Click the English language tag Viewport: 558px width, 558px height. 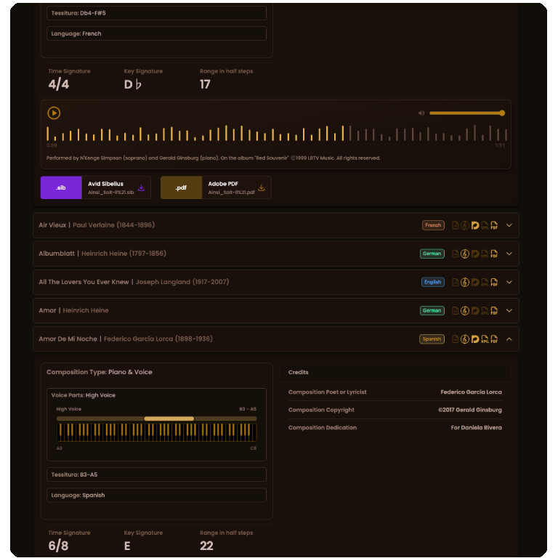point(433,282)
